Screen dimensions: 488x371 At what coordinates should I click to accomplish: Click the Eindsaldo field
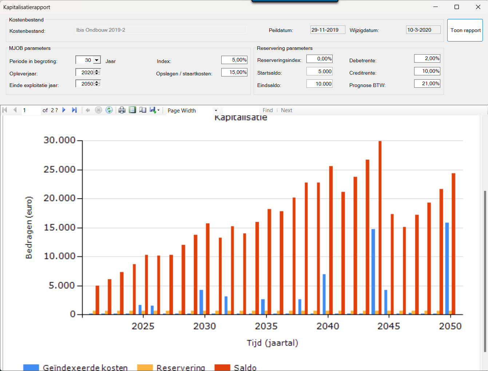320,84
